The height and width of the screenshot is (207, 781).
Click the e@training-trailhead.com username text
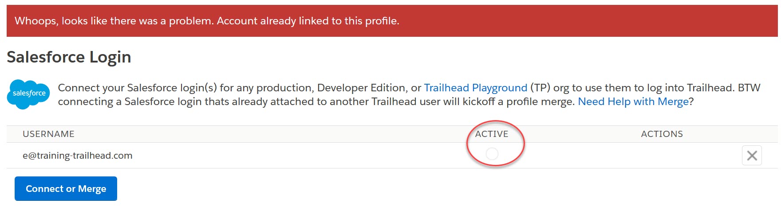78,156
